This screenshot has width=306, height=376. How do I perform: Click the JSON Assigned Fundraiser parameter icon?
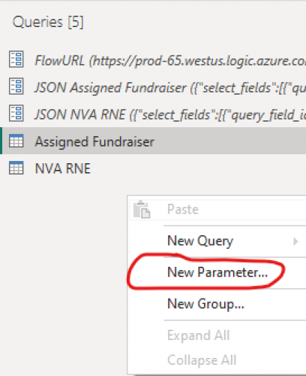click(16, 86)
